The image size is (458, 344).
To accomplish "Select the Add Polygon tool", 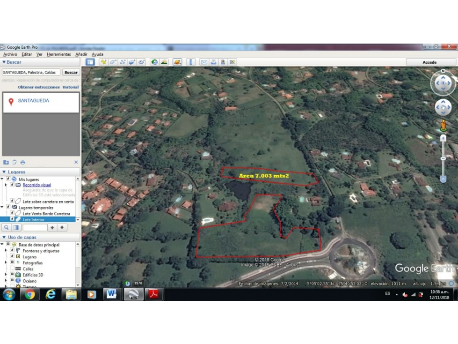I will pyautogui.click(x=113, y=62).
